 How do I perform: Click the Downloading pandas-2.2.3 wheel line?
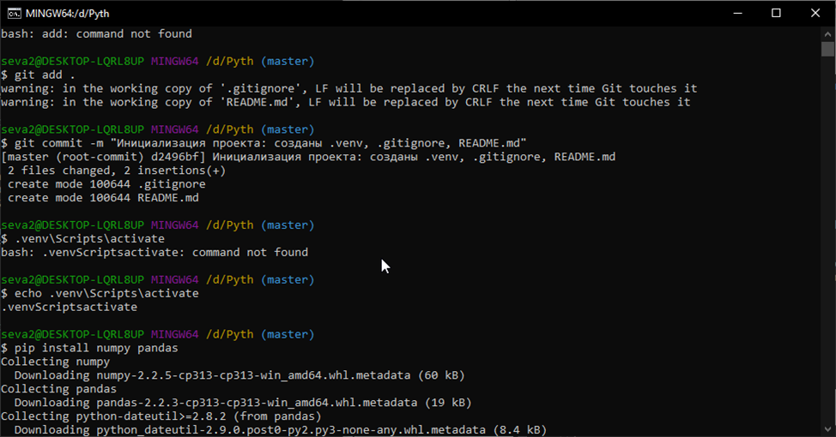pos(242,403)
